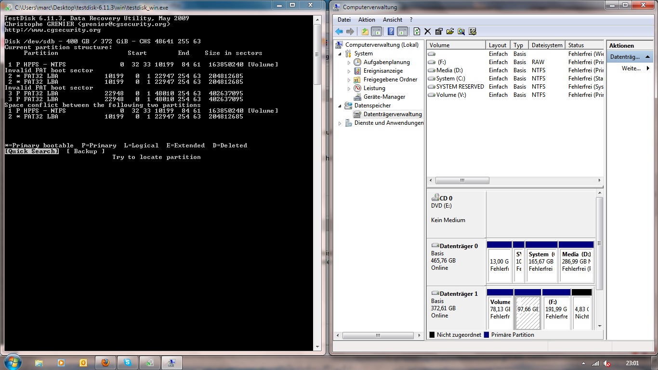This screenshot has height=370, width=658.
Task: Open the Windows Start orb
Action: coord(13,362)
